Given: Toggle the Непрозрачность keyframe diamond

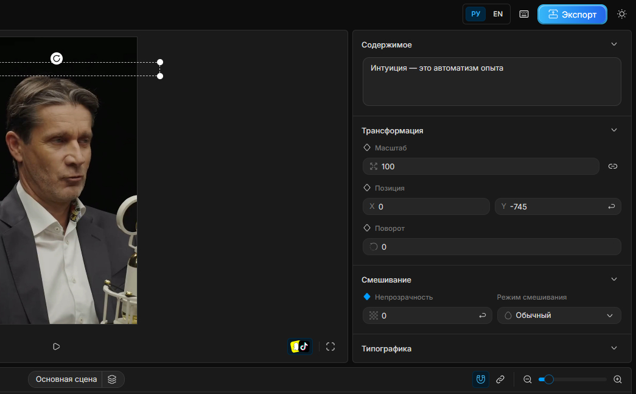Looking at the screenshot, I should pos(367,297).
